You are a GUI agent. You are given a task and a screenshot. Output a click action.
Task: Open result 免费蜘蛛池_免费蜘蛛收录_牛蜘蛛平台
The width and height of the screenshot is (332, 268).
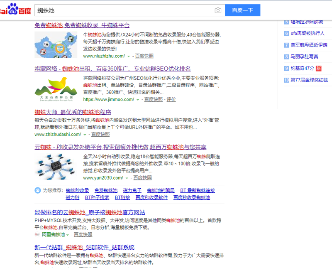pyautogui.click(x=82, y=25)
